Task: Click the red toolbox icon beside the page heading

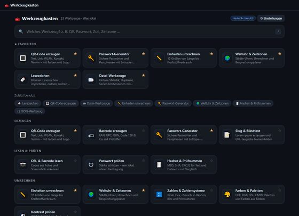Action: point(18,19)
